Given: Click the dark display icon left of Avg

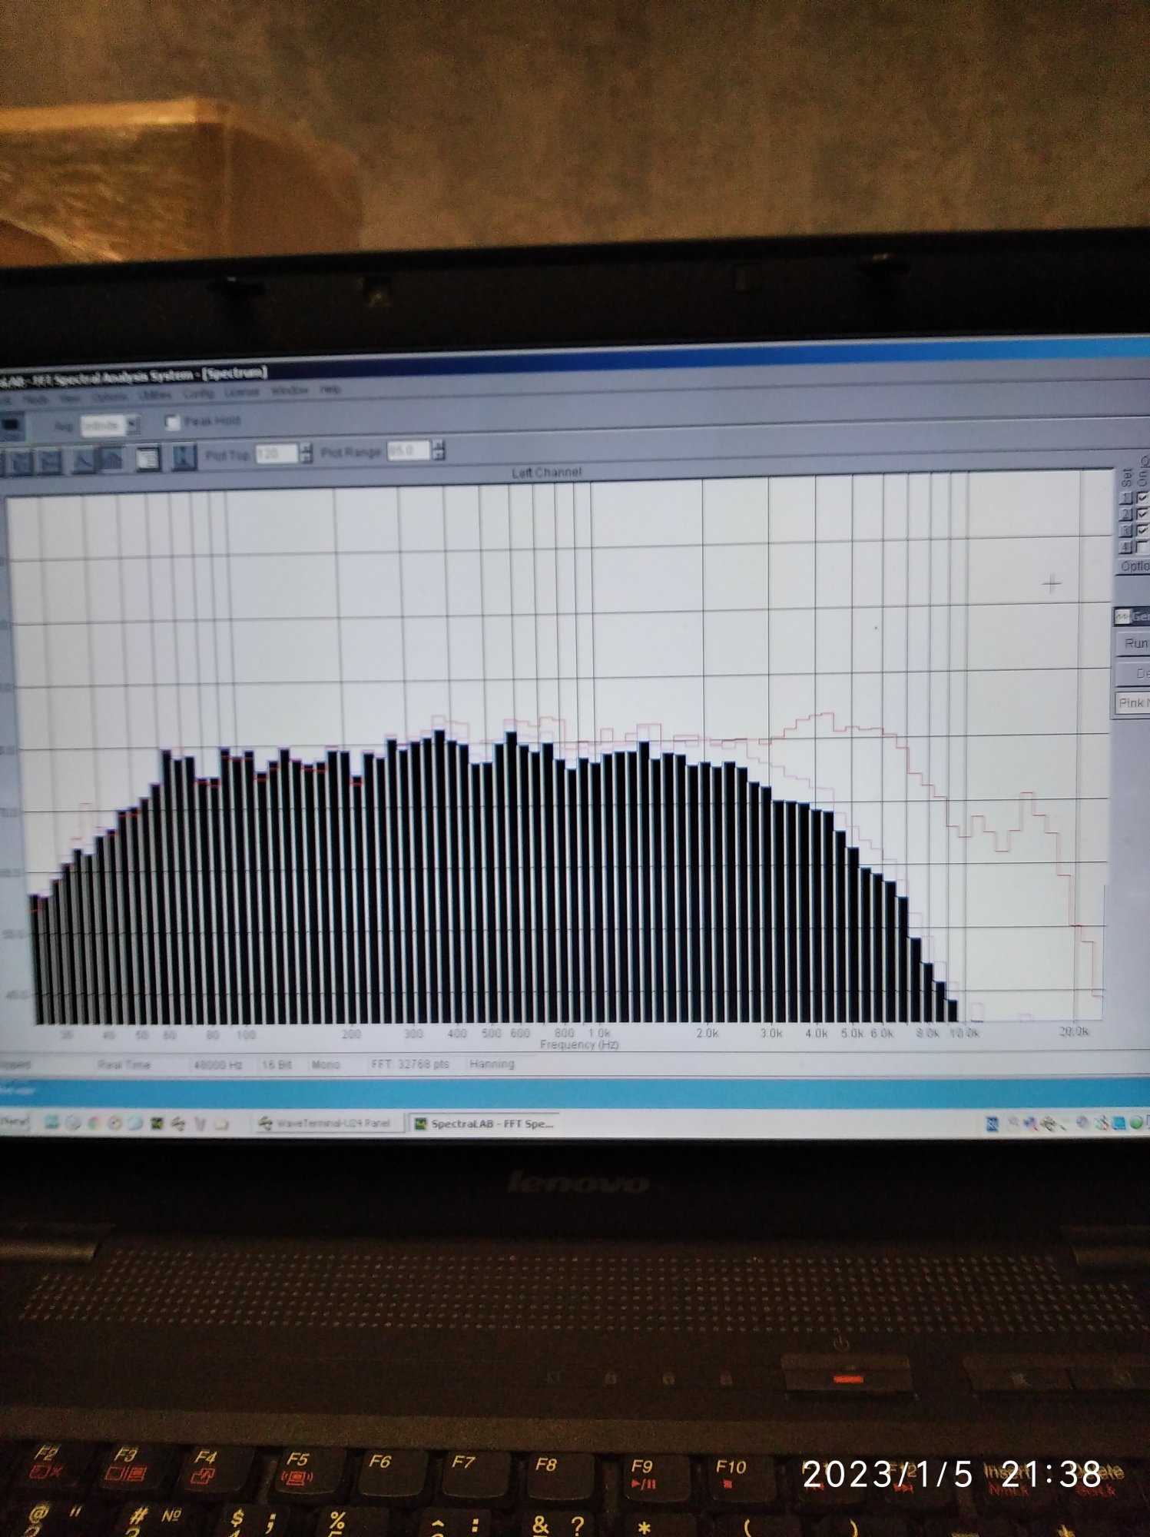Looking at the screenshot, I should pos(12,426).
